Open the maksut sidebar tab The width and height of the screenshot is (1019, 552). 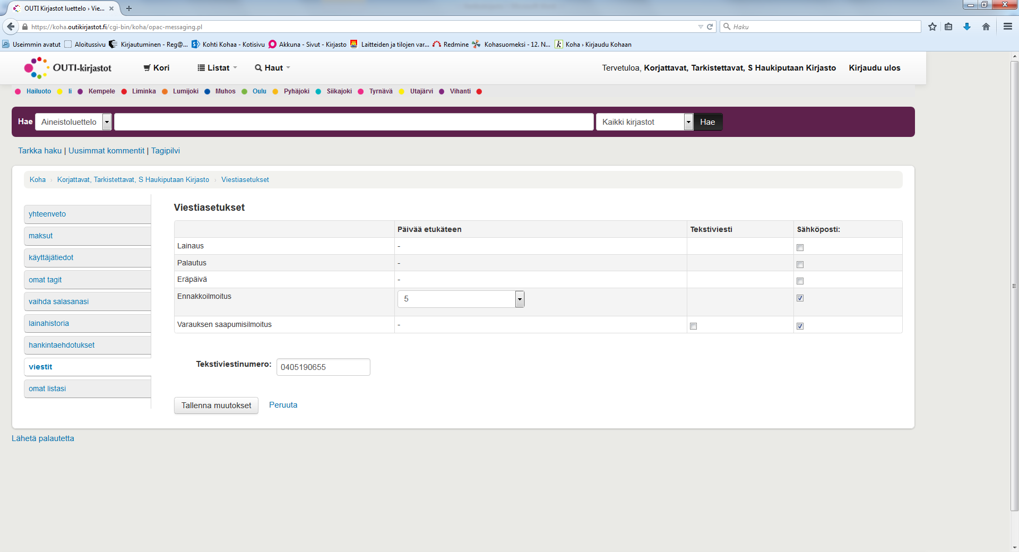pyautogui.click(x=88, y=236)
